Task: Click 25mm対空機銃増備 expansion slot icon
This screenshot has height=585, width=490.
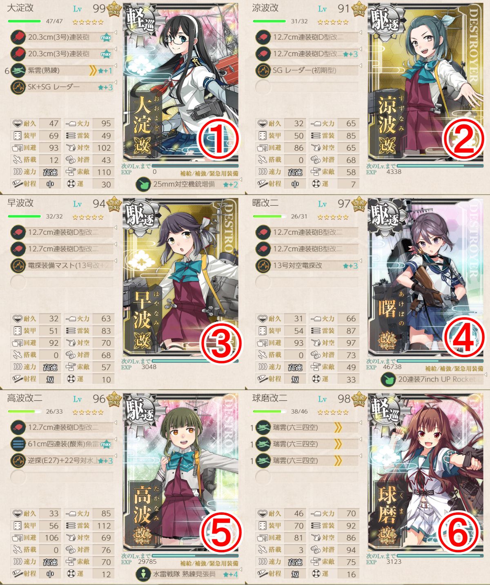Action: 143,184
